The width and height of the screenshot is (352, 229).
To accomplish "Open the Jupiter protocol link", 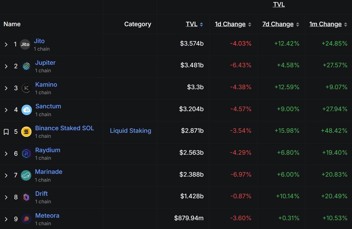I will click(x=45, y=62).
